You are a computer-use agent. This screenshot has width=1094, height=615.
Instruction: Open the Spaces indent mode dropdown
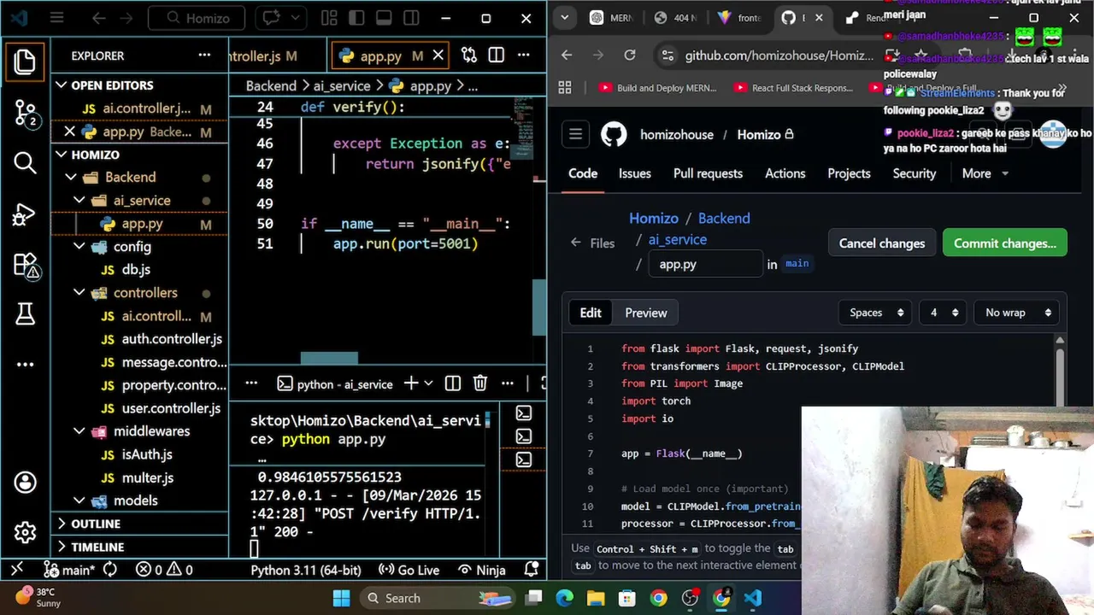(x=876, y=313)
